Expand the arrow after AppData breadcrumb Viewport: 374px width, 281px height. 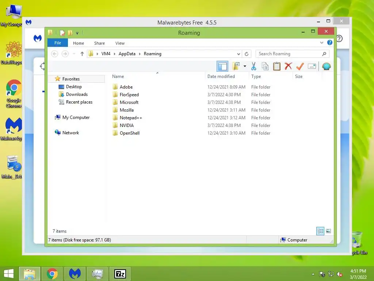140,54
